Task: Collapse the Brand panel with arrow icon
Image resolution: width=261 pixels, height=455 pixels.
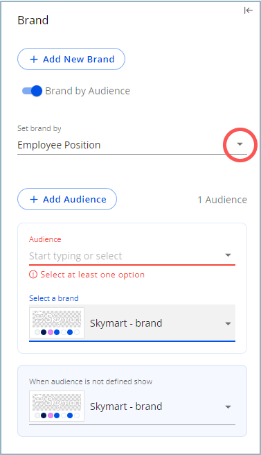Action: (249, 10)
